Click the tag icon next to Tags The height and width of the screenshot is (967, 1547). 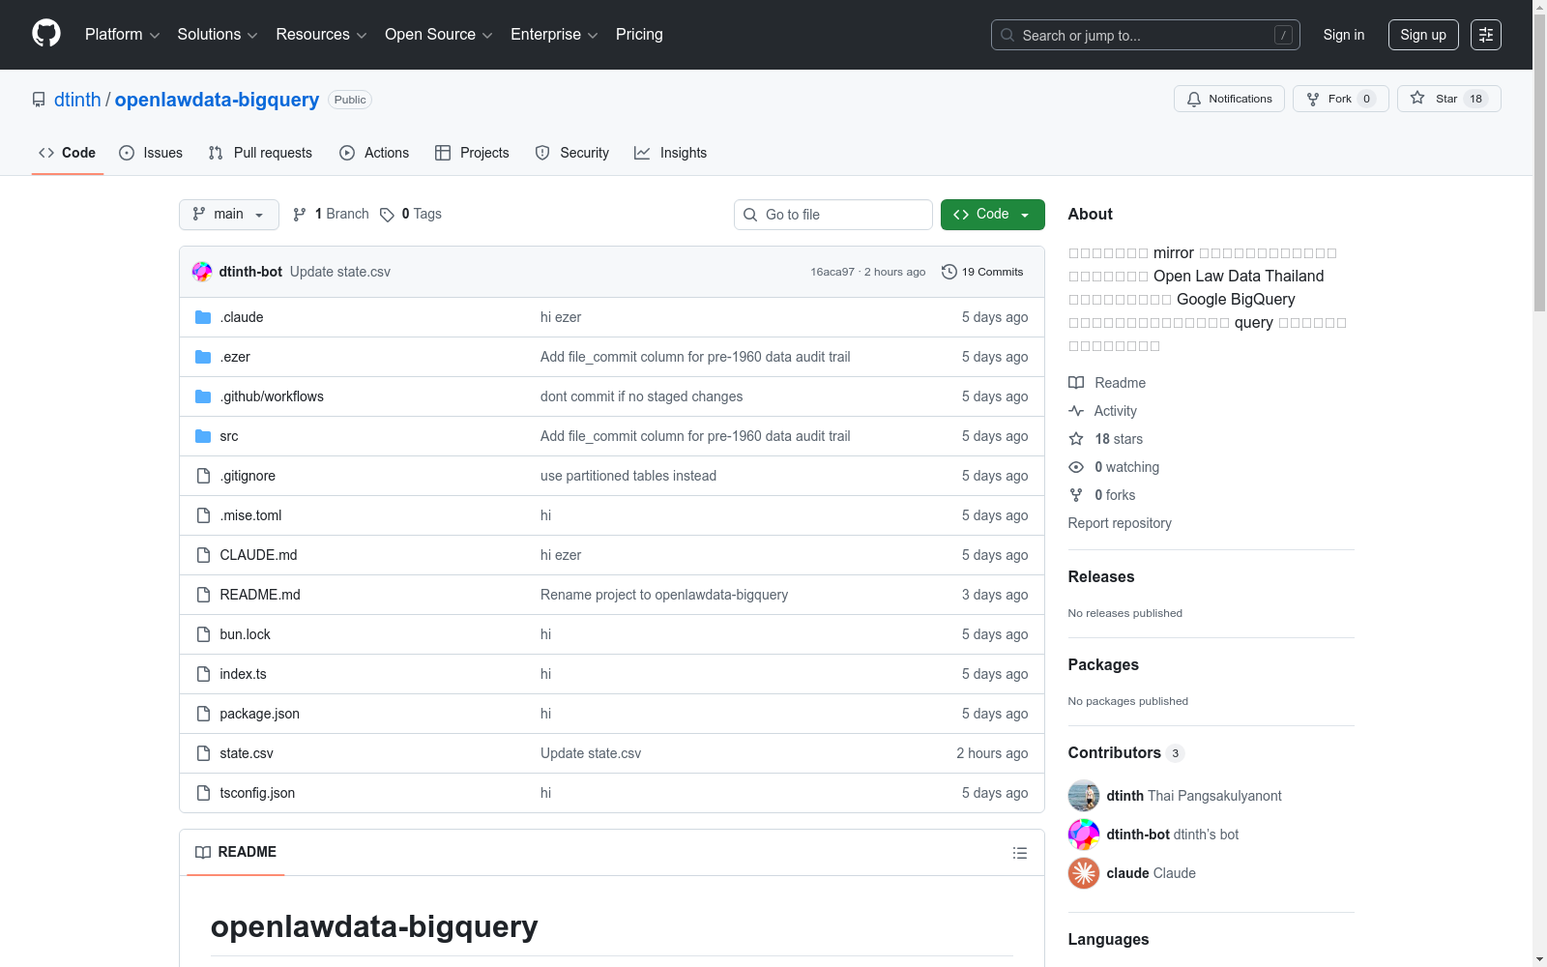[387, 215]
